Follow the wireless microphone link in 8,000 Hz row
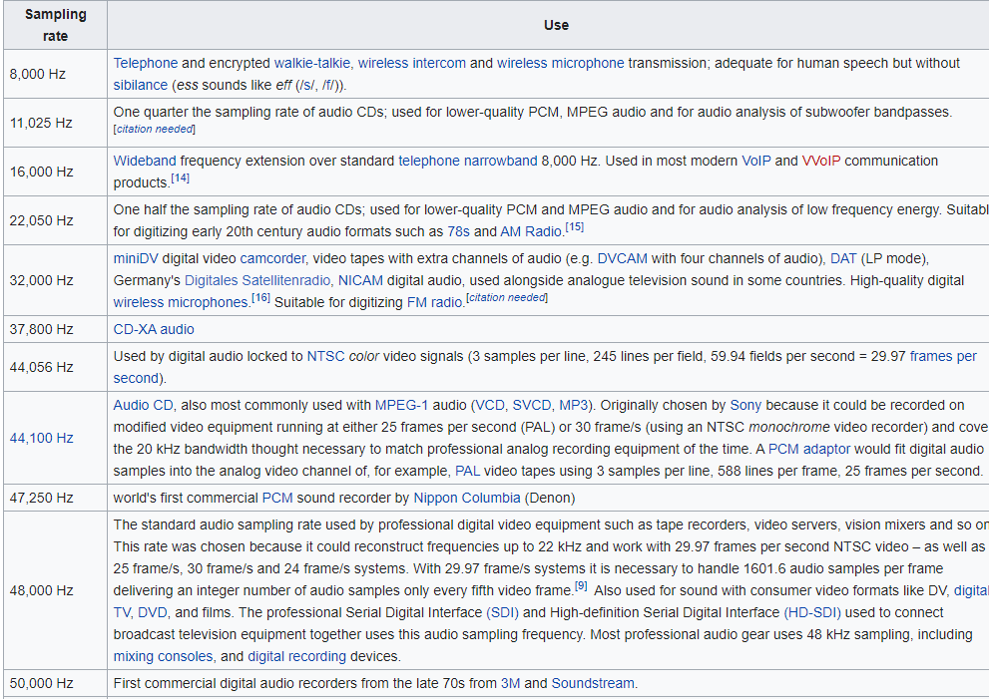Image resolution: width=989 pixels, height=699 pixels. 560,63
